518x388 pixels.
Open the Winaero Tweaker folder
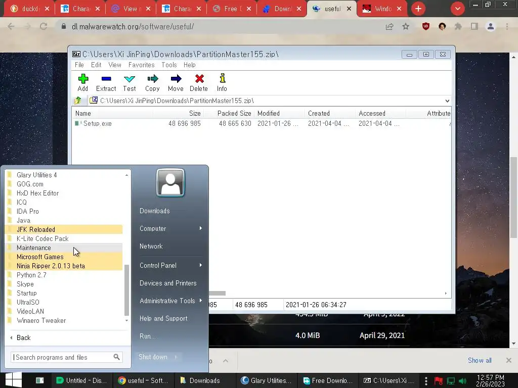point(64,320)
